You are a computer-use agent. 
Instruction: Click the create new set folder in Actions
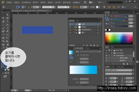[124, 64]
